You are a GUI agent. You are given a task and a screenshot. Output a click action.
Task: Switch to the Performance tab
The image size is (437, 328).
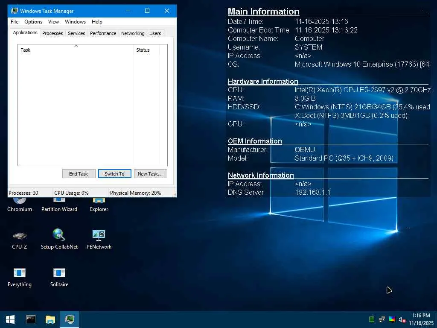point(103,33)
